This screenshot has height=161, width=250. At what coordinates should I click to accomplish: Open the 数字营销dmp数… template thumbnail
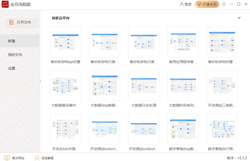183,129
